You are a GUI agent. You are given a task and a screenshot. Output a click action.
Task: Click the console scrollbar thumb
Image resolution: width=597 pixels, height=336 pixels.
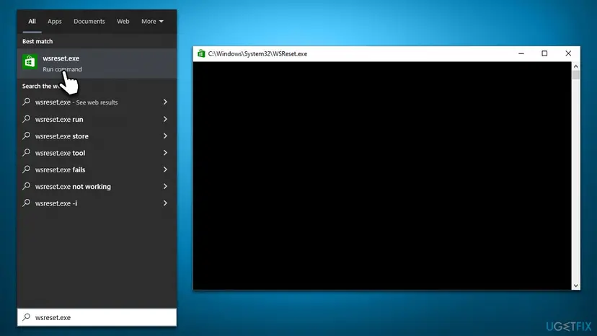pos(575,75)
